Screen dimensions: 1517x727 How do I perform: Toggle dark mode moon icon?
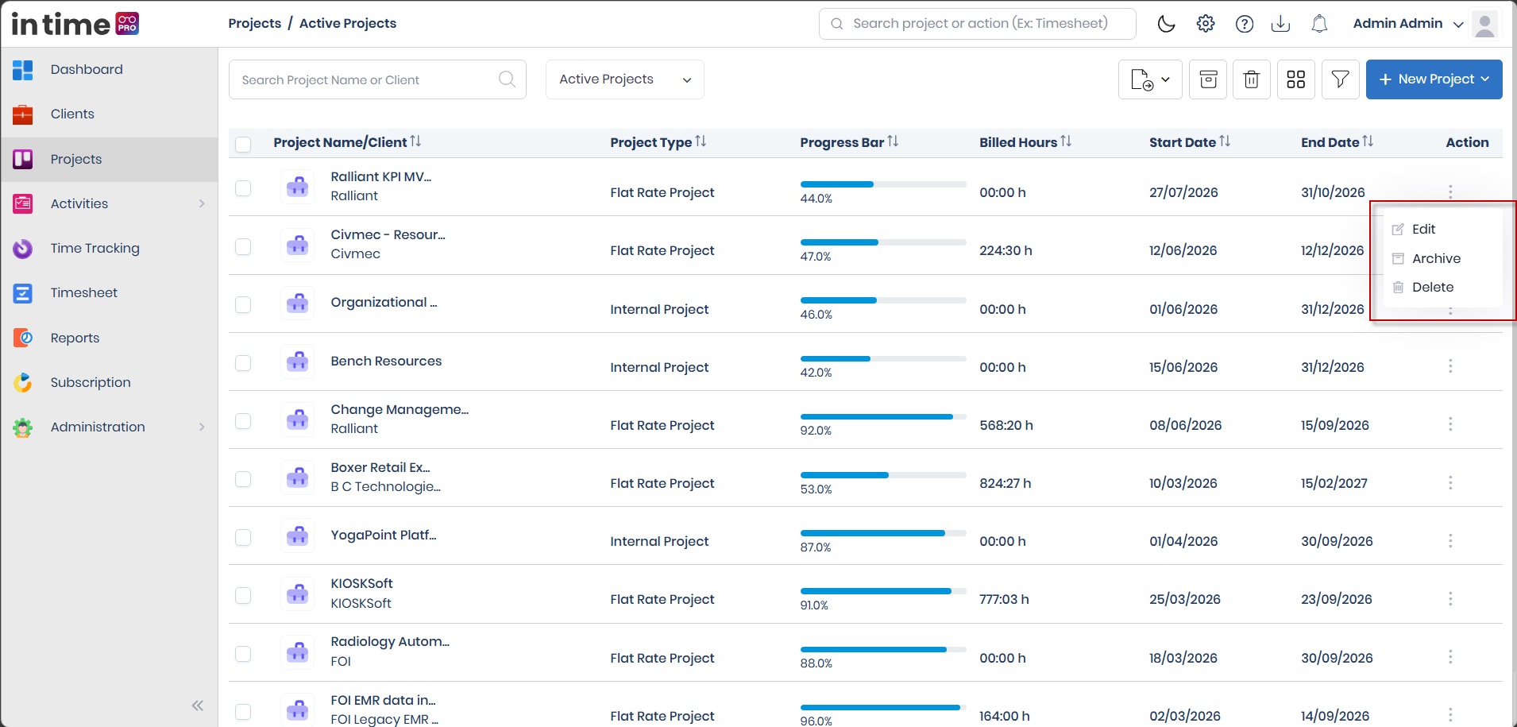click(1166, 24)
